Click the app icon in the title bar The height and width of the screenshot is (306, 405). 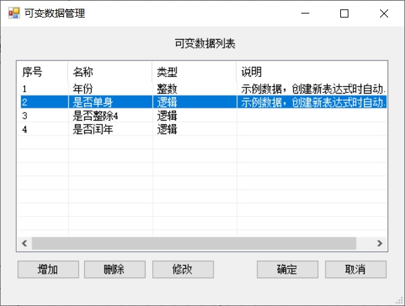(14, 13)
